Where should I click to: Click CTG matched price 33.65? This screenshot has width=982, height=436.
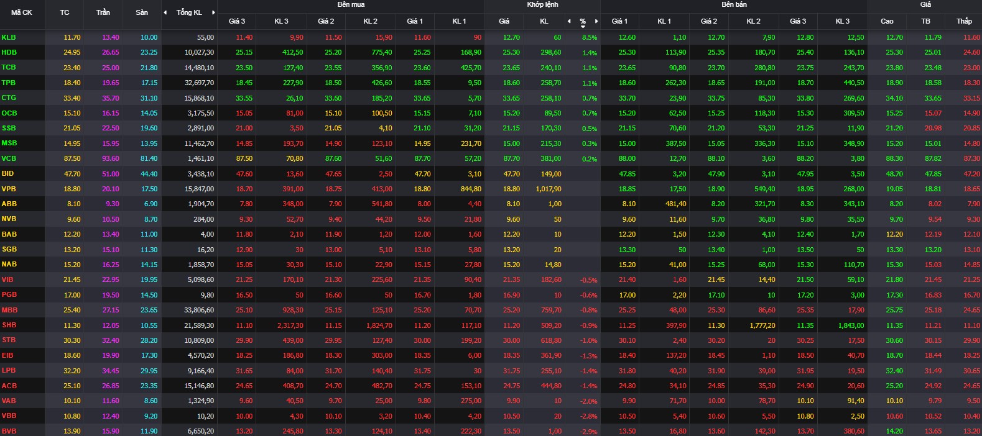pos(511,98)
